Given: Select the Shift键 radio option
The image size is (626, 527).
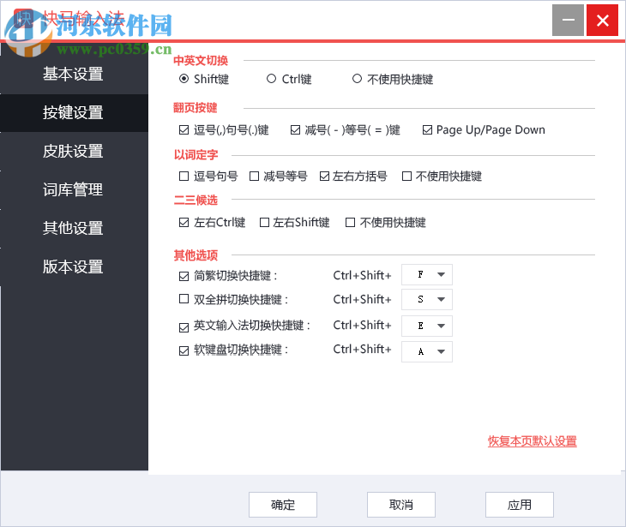Looking at the screenshot, I should pyautogui.click(x=184, y=79).
